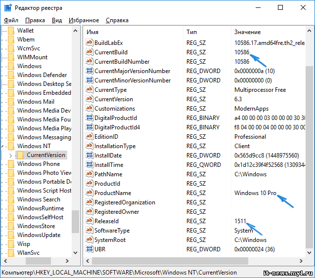Click the WindowsUpdate folder icon
This screenshot has height=278, width=315.
tap(11, 235)
